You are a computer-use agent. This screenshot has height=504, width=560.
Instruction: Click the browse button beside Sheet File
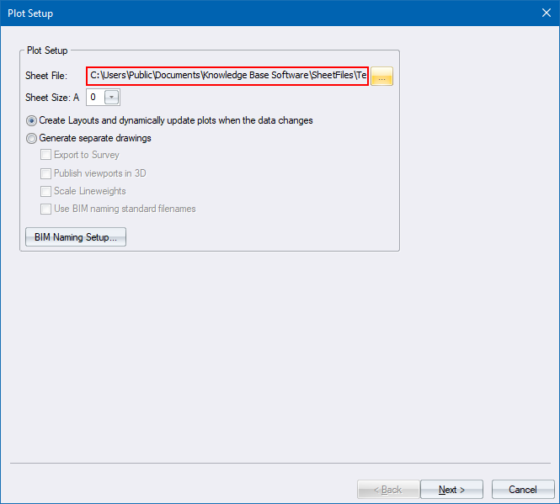[381, 77]
